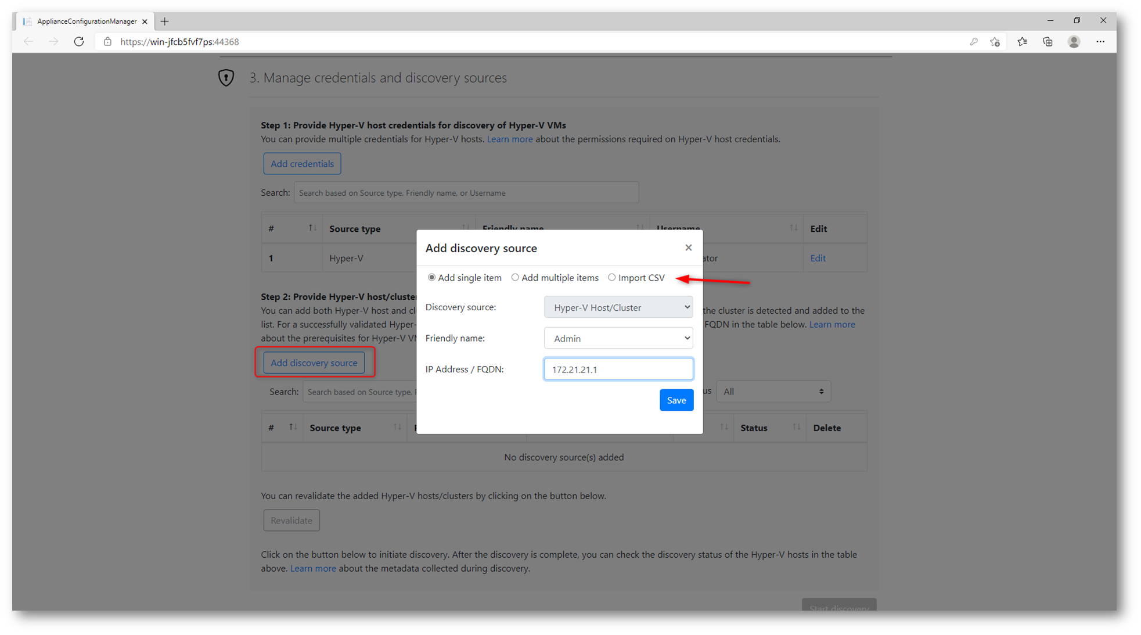Click the browser refresh icon

point(79,42)
